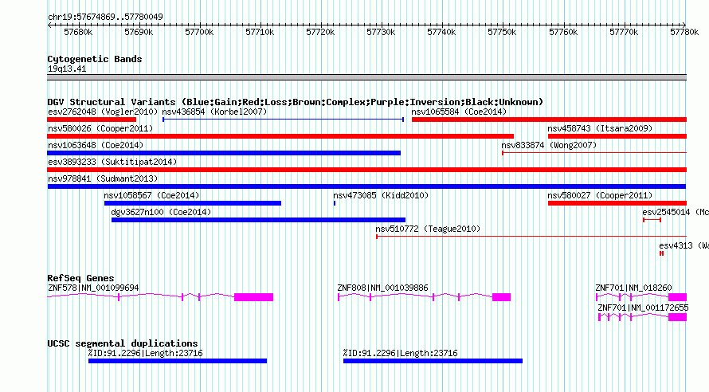Select the ZNF701 NM_001172655 terminal exon block
709x392 pixels.
[677, 317]
